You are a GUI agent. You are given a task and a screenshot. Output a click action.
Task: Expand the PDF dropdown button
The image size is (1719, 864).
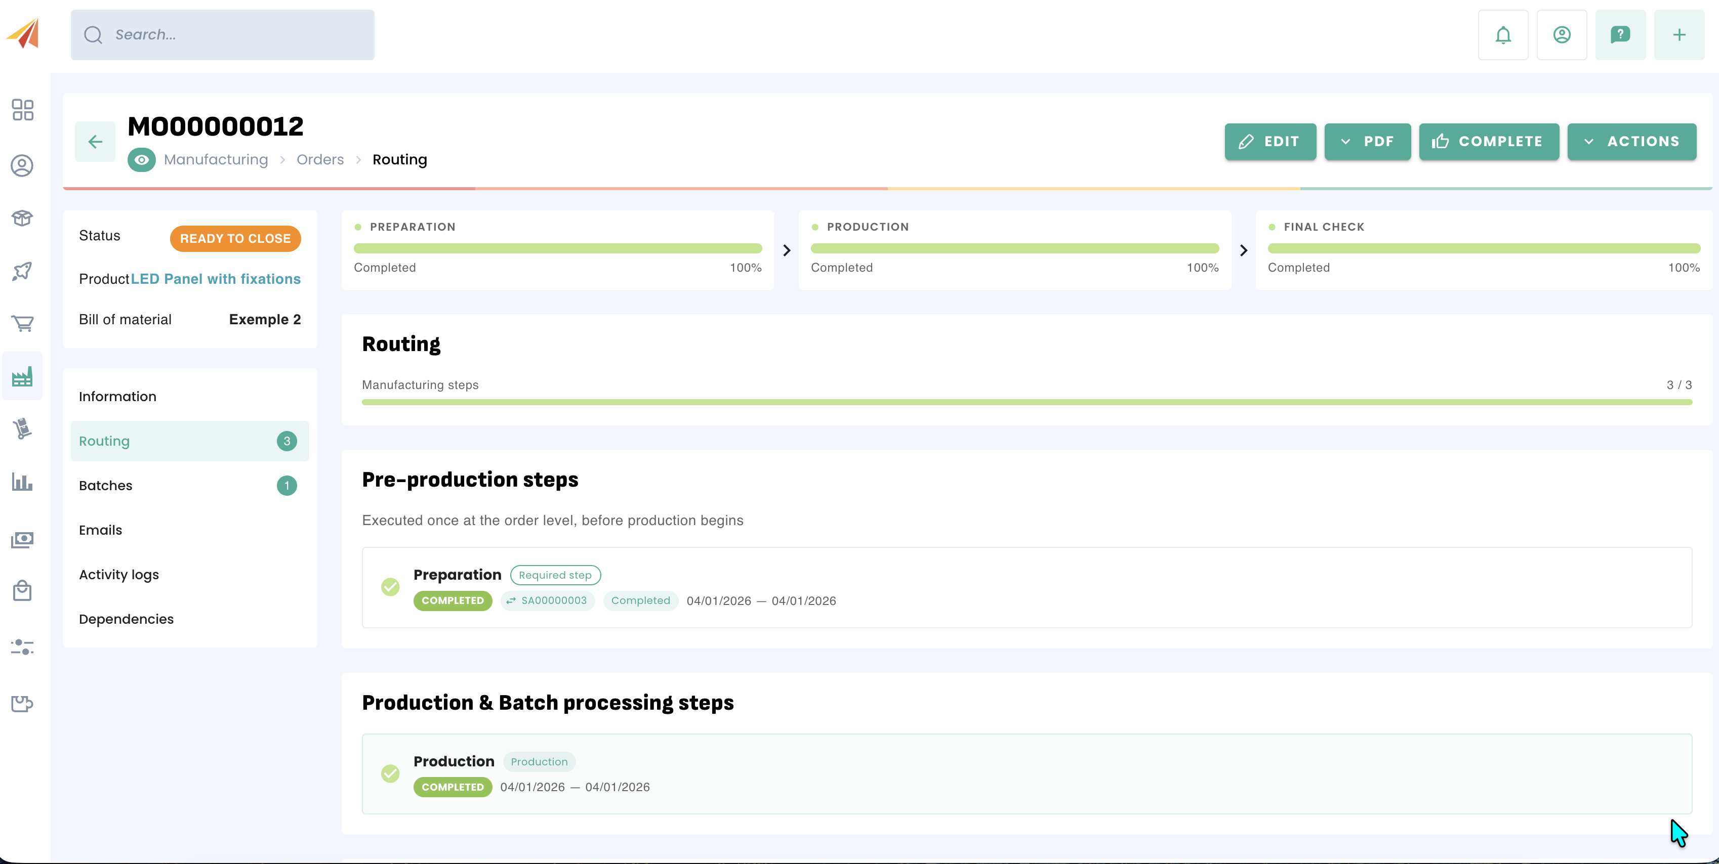(x=1367, y=141)
